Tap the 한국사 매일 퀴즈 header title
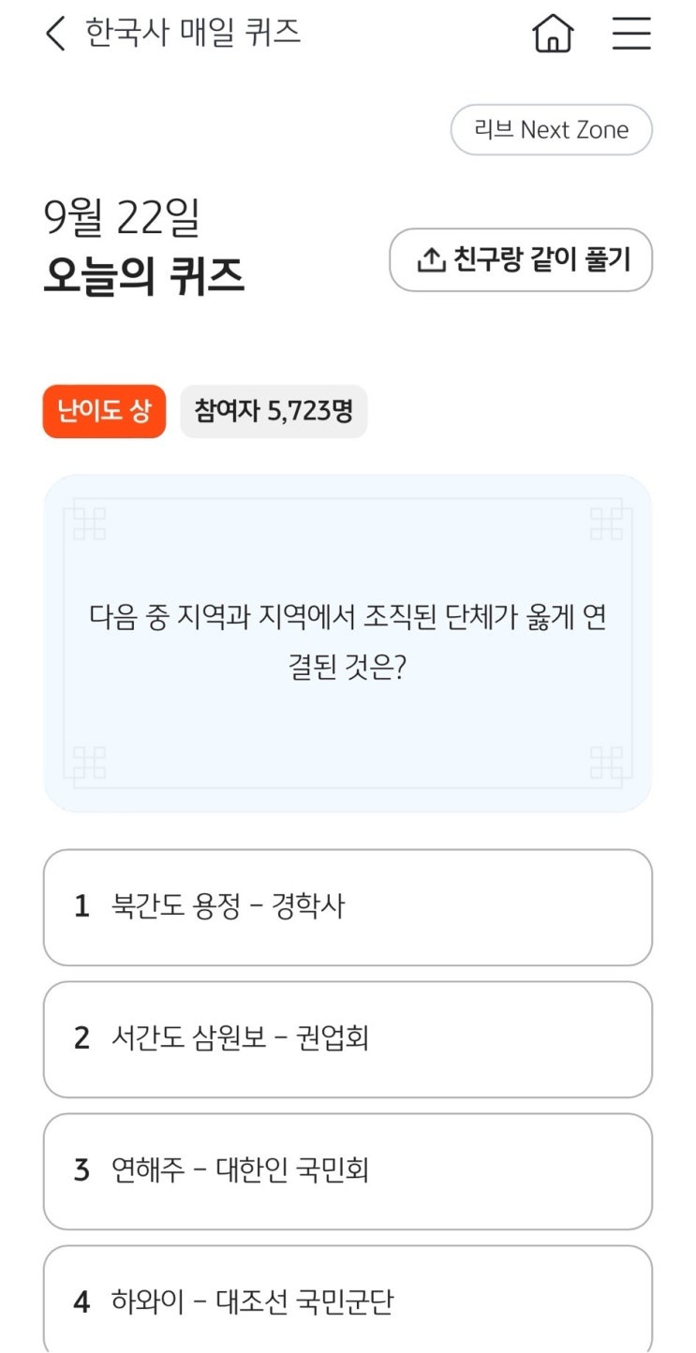The height and width of the screenshot is (1353, 696). coord(193,34)
